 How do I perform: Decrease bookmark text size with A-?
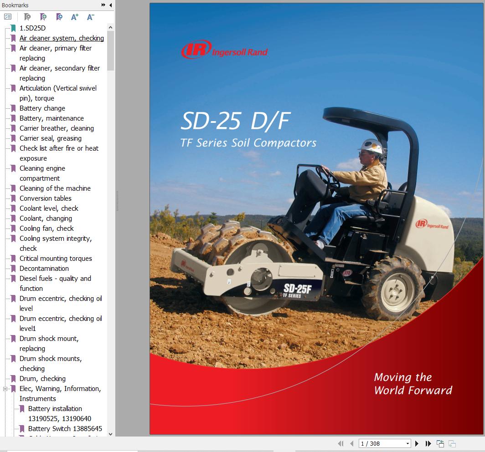90,17
